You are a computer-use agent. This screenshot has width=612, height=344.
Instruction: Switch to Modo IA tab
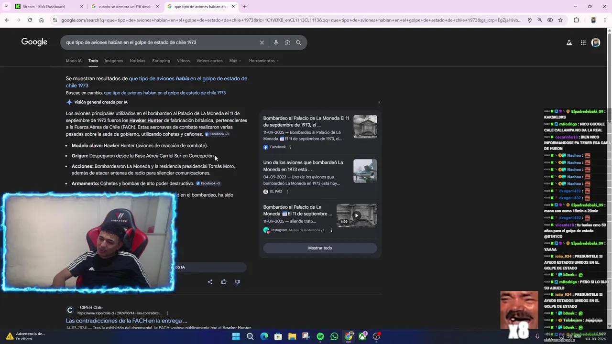point(74,61)
